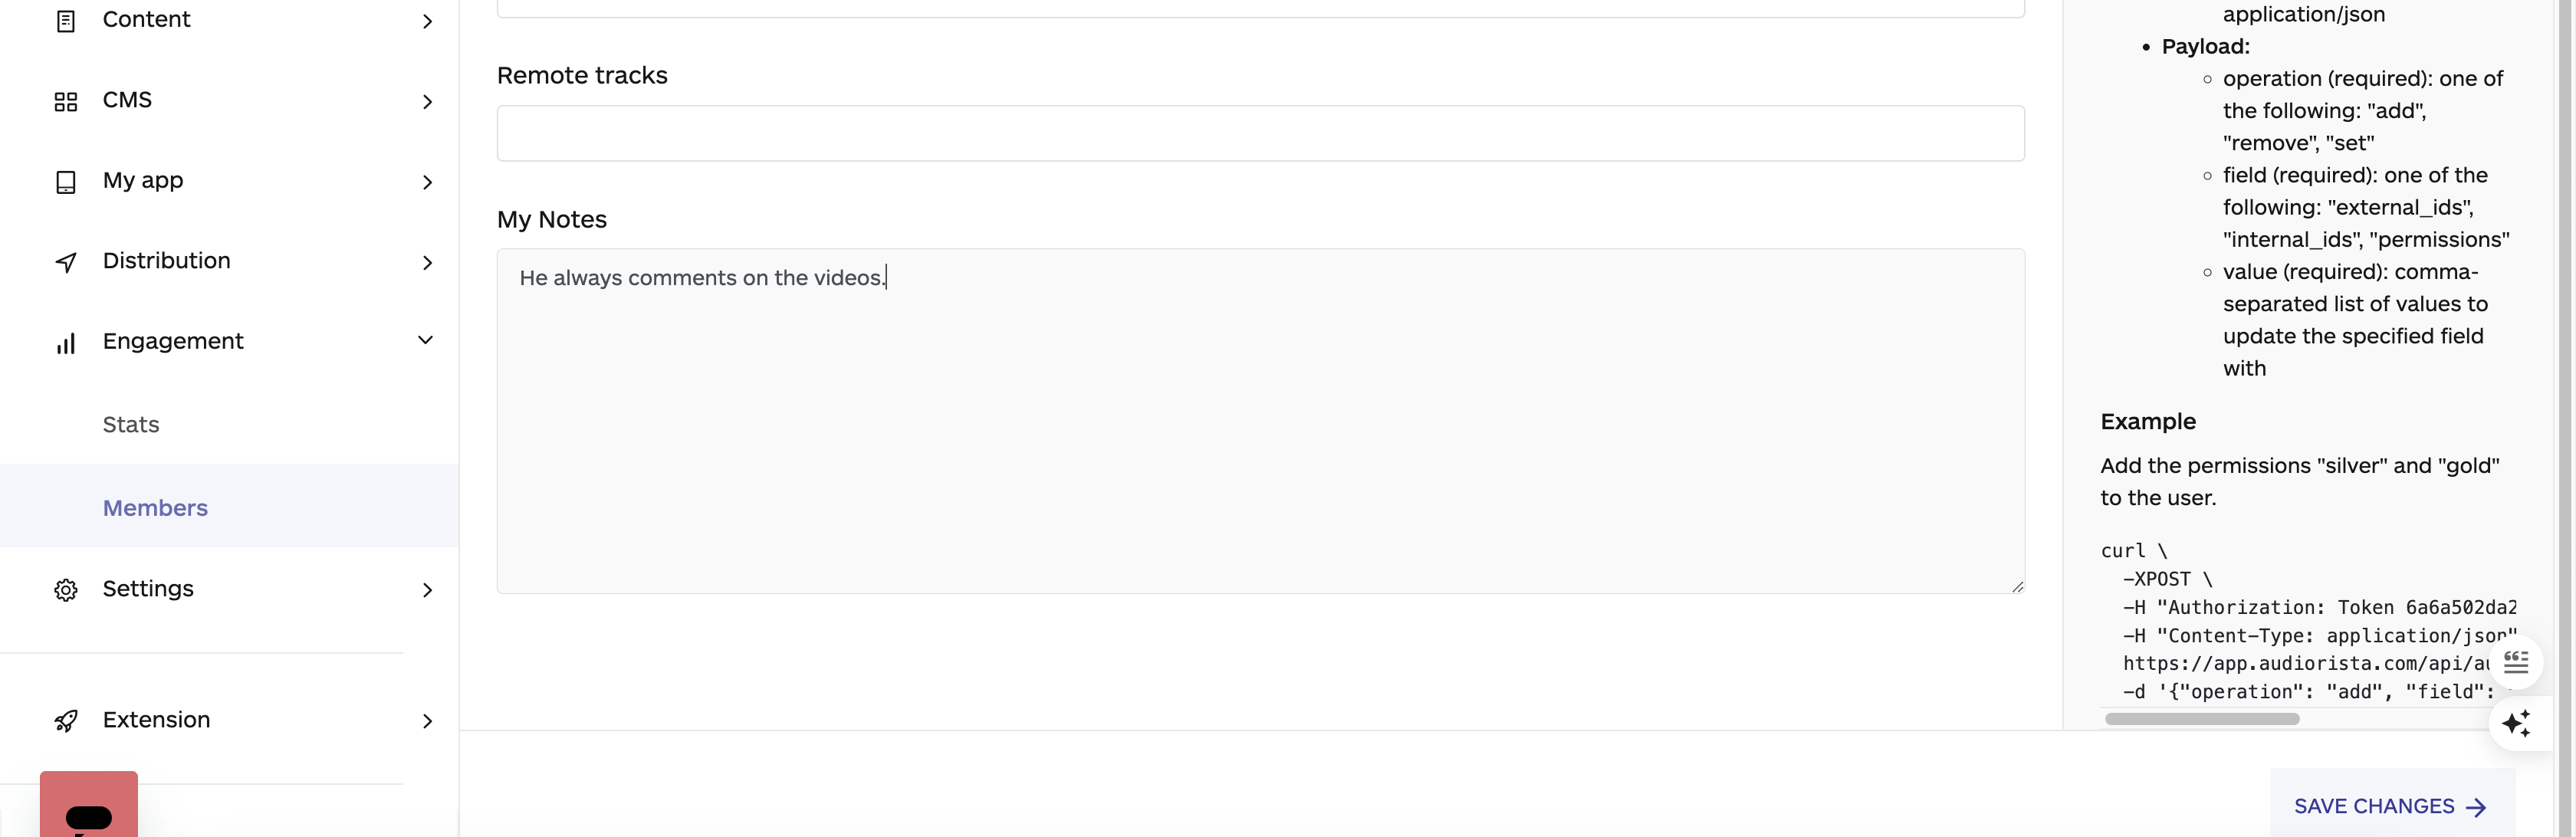Open My app via its phone icon
This screenshot has height=837, width=2576.
tap(66, 181)
